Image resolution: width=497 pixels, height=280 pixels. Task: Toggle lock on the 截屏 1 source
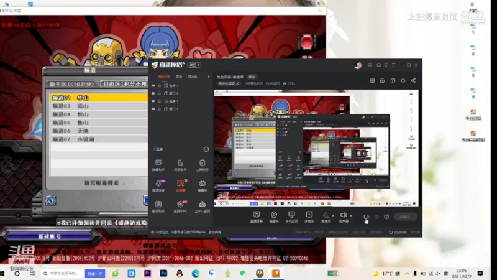[160, 101]
